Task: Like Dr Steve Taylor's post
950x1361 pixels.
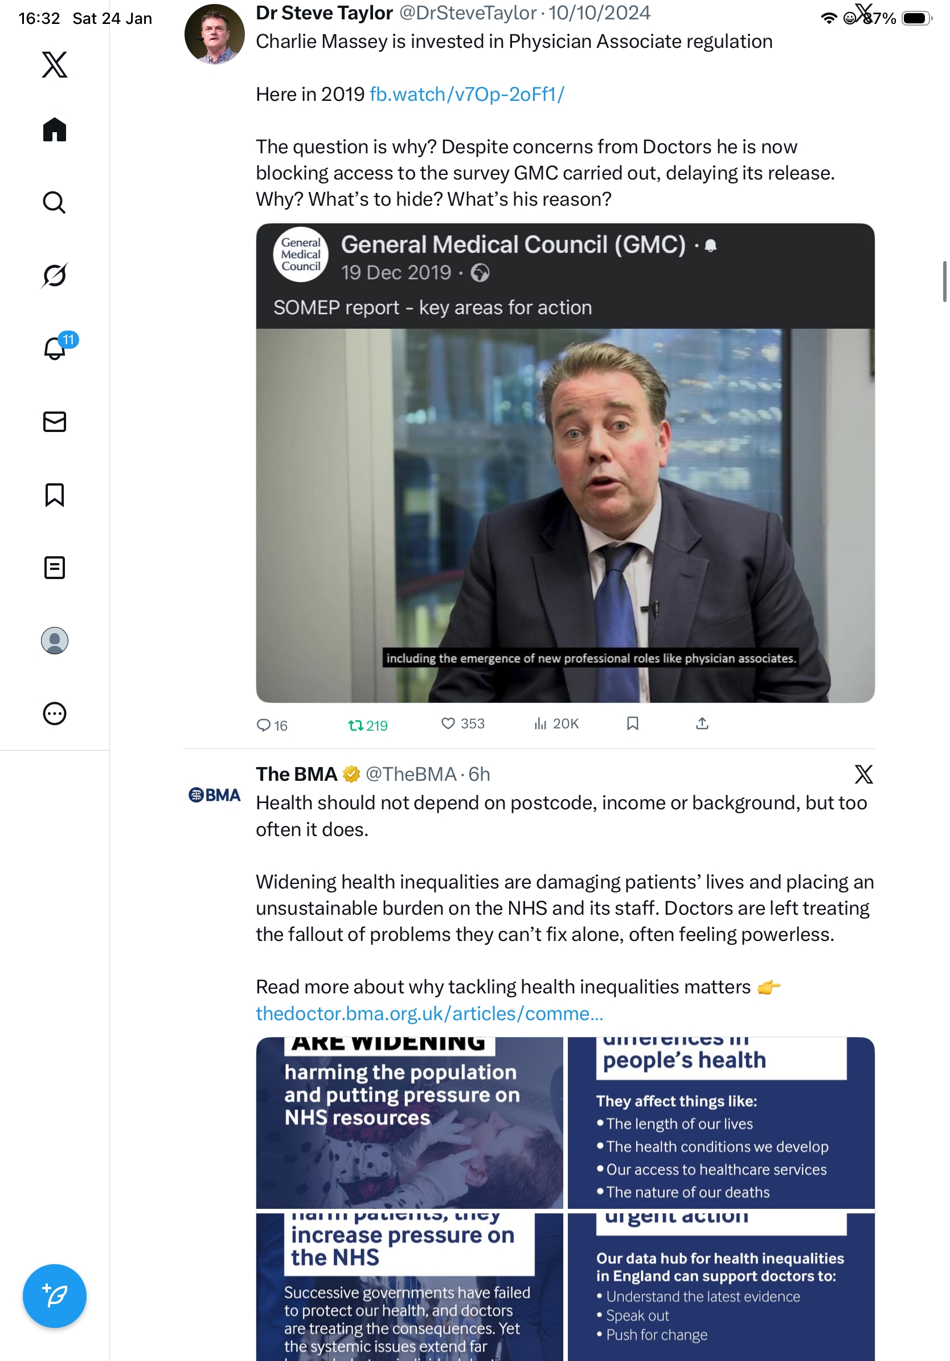Action: tap(462, 723)
